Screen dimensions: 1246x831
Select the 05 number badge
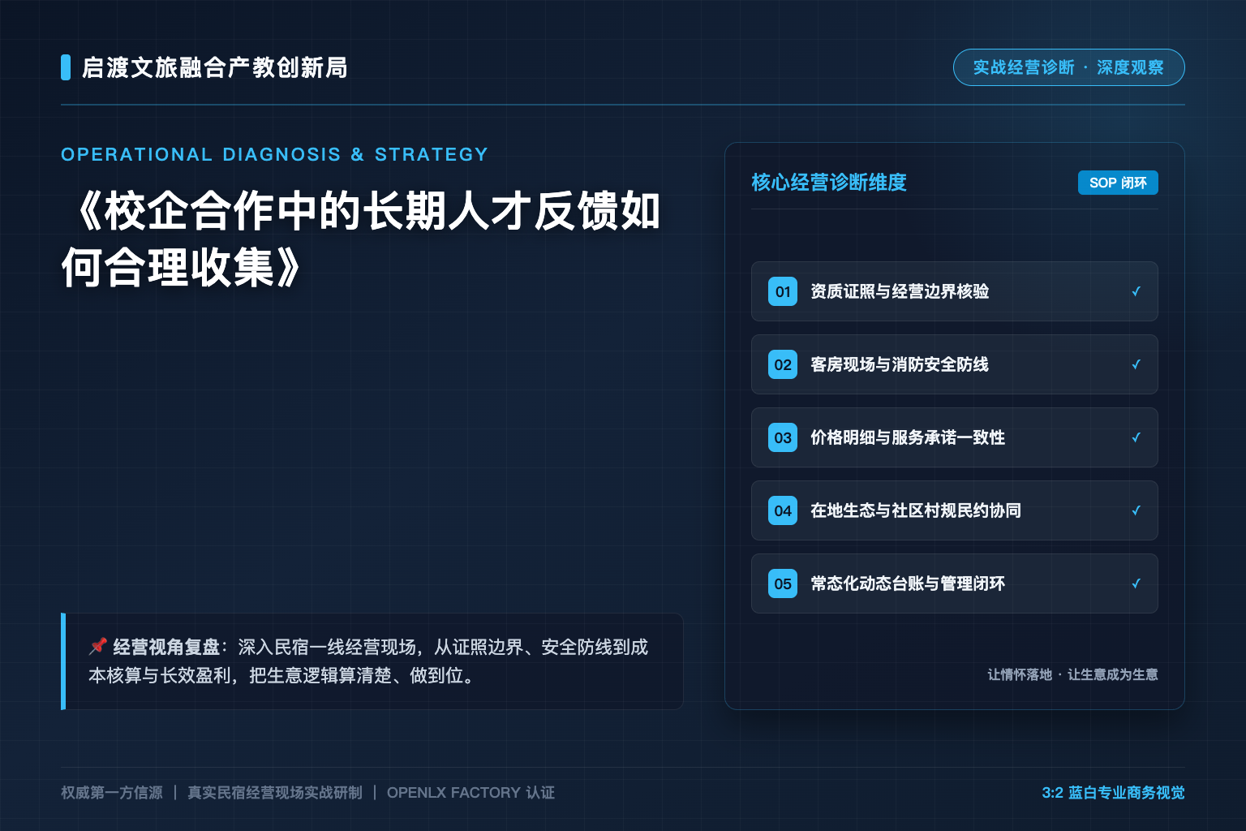(x=783, y=583)
